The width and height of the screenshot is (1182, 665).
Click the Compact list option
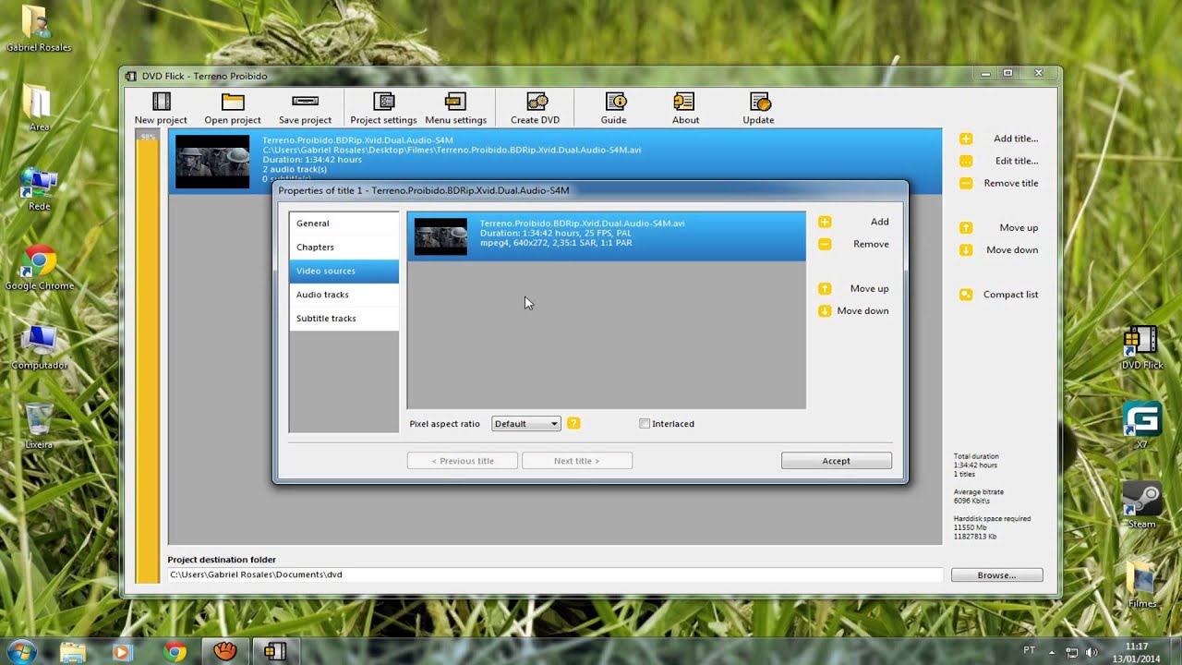point(999,295)
